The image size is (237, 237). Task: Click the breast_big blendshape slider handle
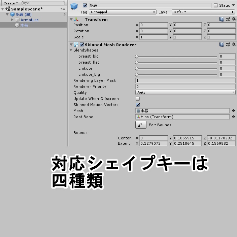(x=137, y=57)
